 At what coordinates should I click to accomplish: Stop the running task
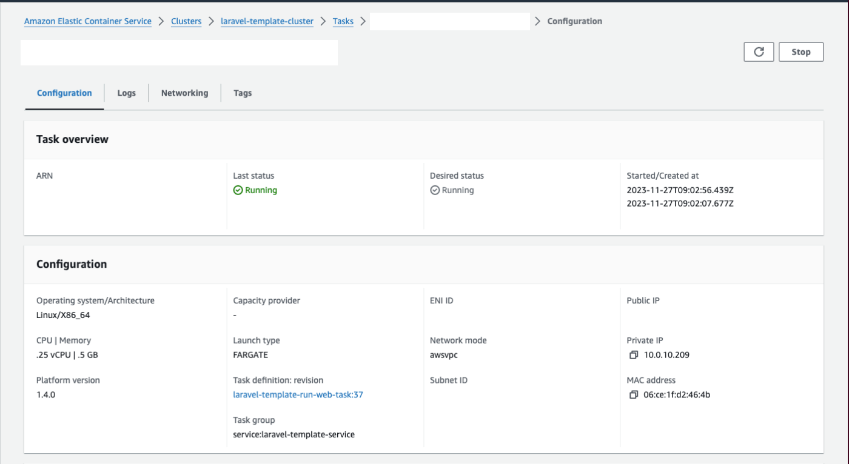click(x=801, y=52)
